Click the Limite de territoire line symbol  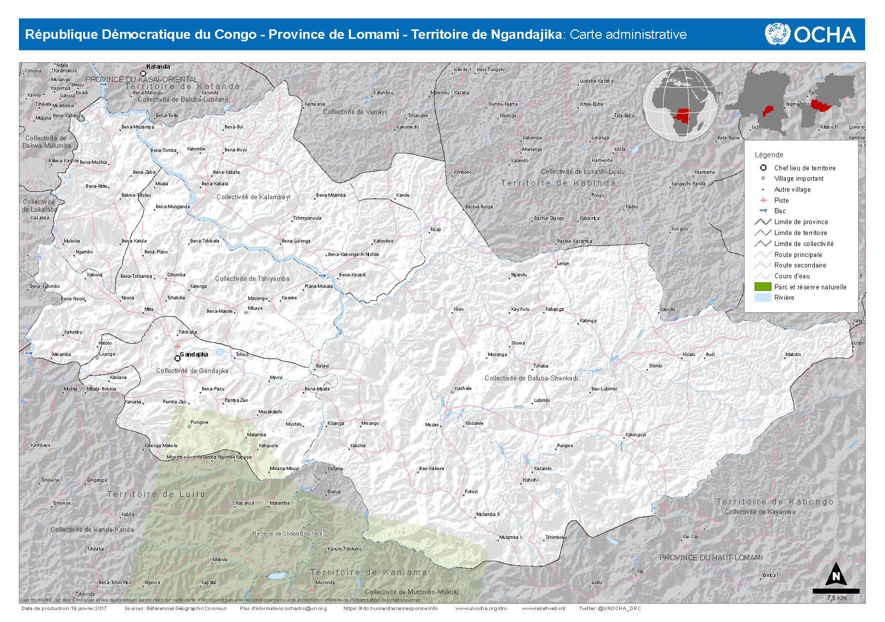coord(763,233)
